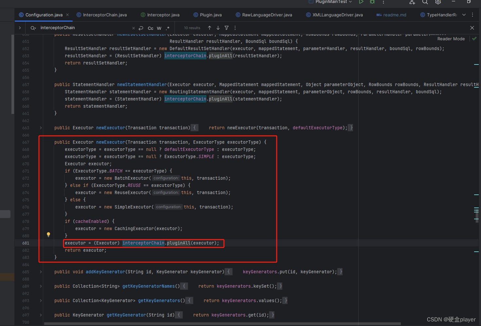
Task: Click highlighted interceptorChain on line 653
Action: click(185, 56)
